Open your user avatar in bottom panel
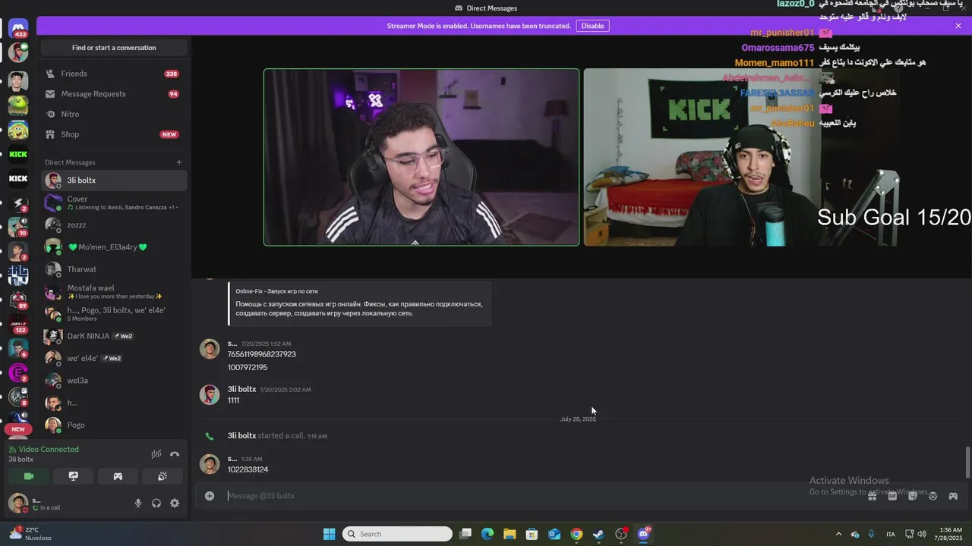This screenshot has height=546, width=972. [17, 503]
